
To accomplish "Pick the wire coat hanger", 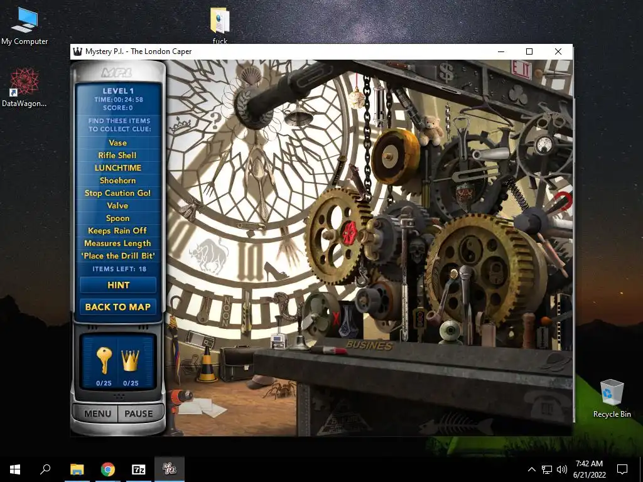I will (486, 110).
